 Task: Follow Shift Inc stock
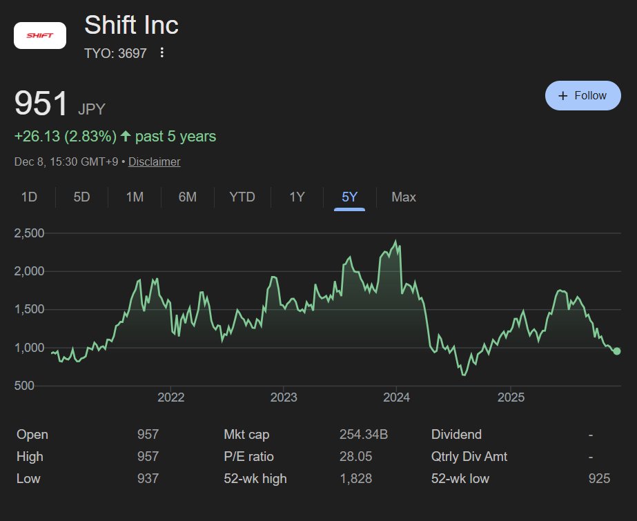click(x=583, y=95)
